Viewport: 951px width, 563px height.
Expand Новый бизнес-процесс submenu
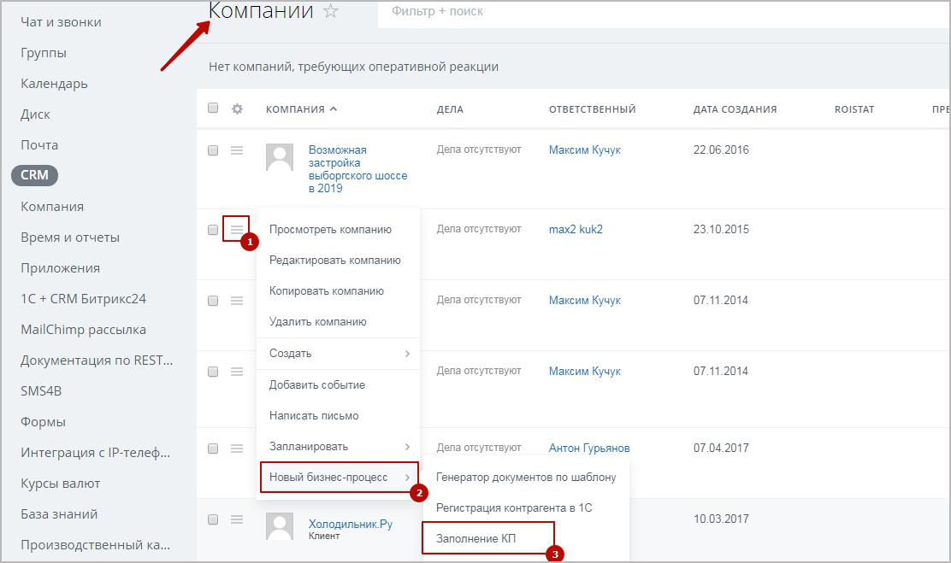pyautogui.click(x=339, y=478)
